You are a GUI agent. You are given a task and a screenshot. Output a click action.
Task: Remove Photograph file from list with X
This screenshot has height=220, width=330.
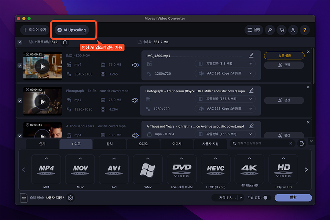point(308,87)
